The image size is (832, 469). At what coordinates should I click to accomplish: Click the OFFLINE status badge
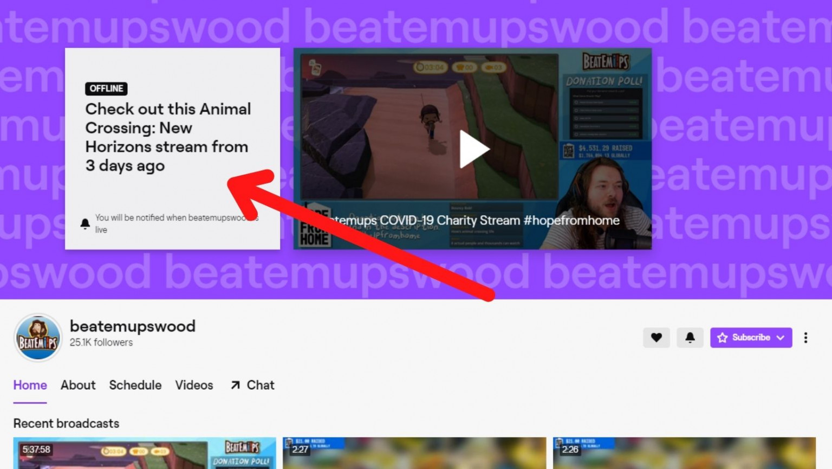tap(106, 88)
